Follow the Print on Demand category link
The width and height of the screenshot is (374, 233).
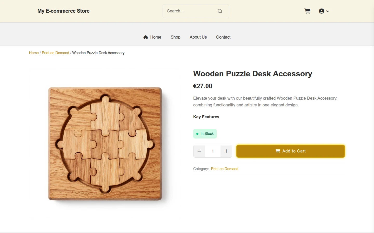225,169
